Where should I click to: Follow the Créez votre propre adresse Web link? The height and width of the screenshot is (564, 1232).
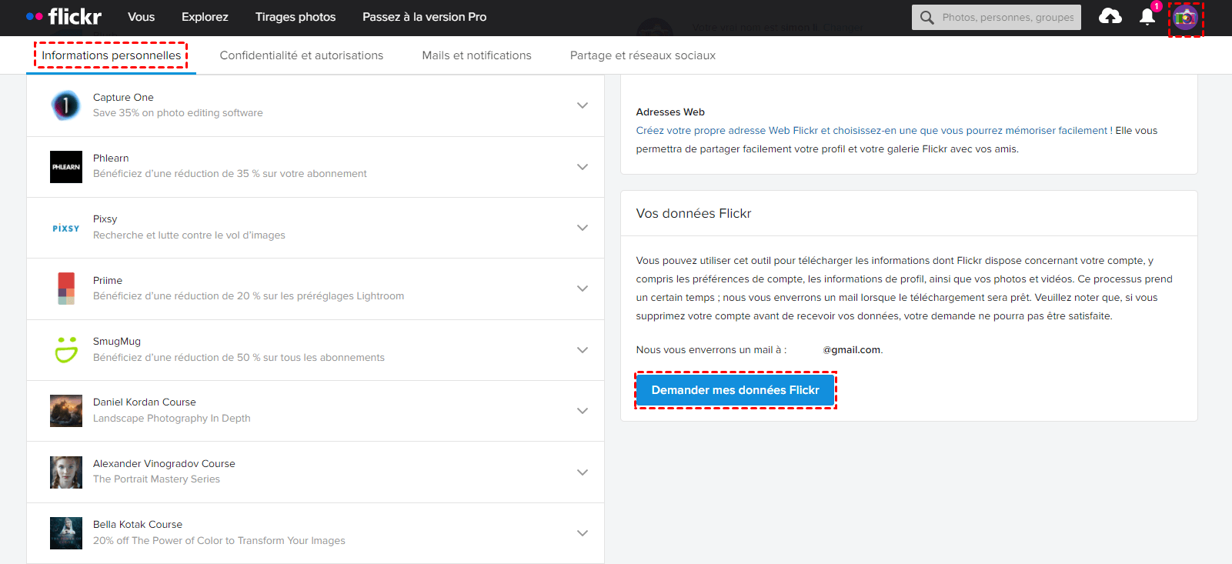(872, 131)
